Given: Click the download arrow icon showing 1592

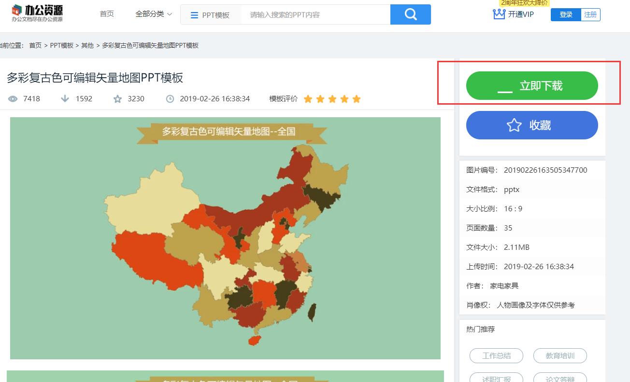Looking at the screenshot, I should point(65,98).
